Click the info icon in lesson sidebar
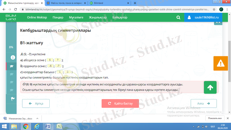Screen dimensions: 231x130 [13, 57]
